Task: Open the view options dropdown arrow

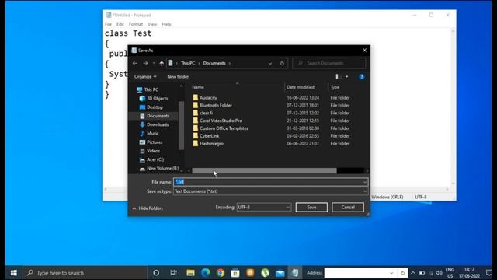Action: click(347, 76)
